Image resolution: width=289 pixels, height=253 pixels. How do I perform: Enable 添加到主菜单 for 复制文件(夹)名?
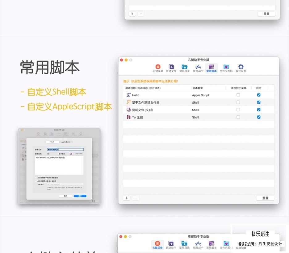tap(238, 110)
